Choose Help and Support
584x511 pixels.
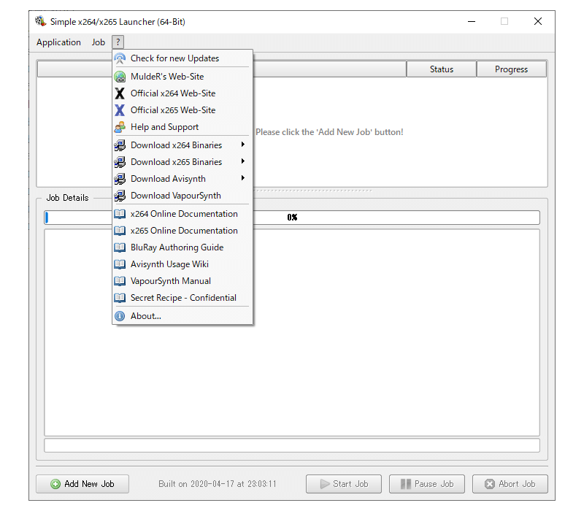point(182,127)
